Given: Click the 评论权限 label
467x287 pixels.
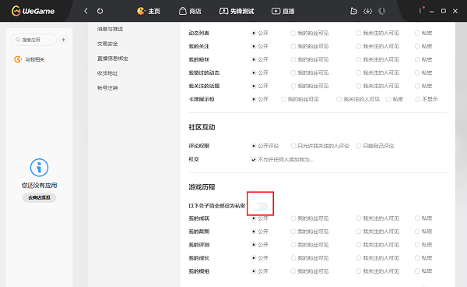Looking at the screenshot, I should (x=199, y=146).
